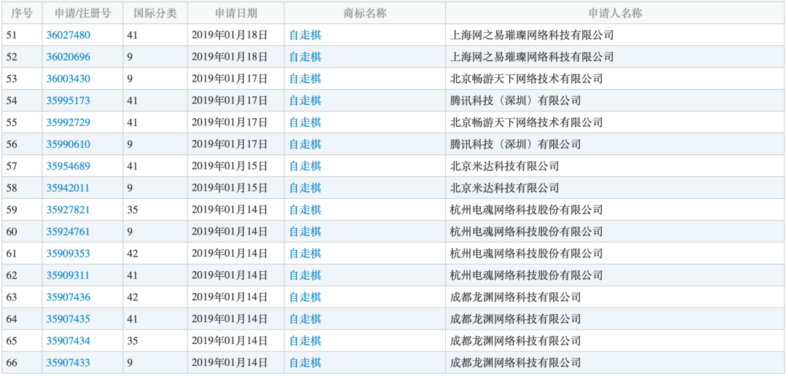Select applicant 腾讯科技（深圳）有限公司 in row 56
Image resolution: width=788 pixels, height=376 pixels.
tap(516, 144)
